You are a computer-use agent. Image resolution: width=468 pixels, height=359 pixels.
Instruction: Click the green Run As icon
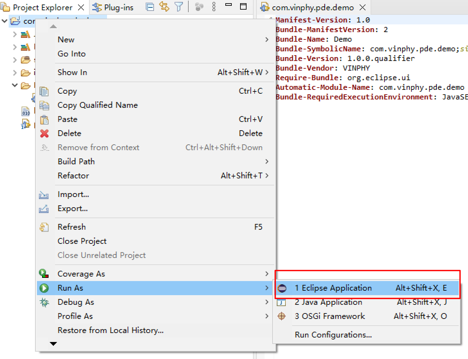pyautogui.click(x=44, y=288)
